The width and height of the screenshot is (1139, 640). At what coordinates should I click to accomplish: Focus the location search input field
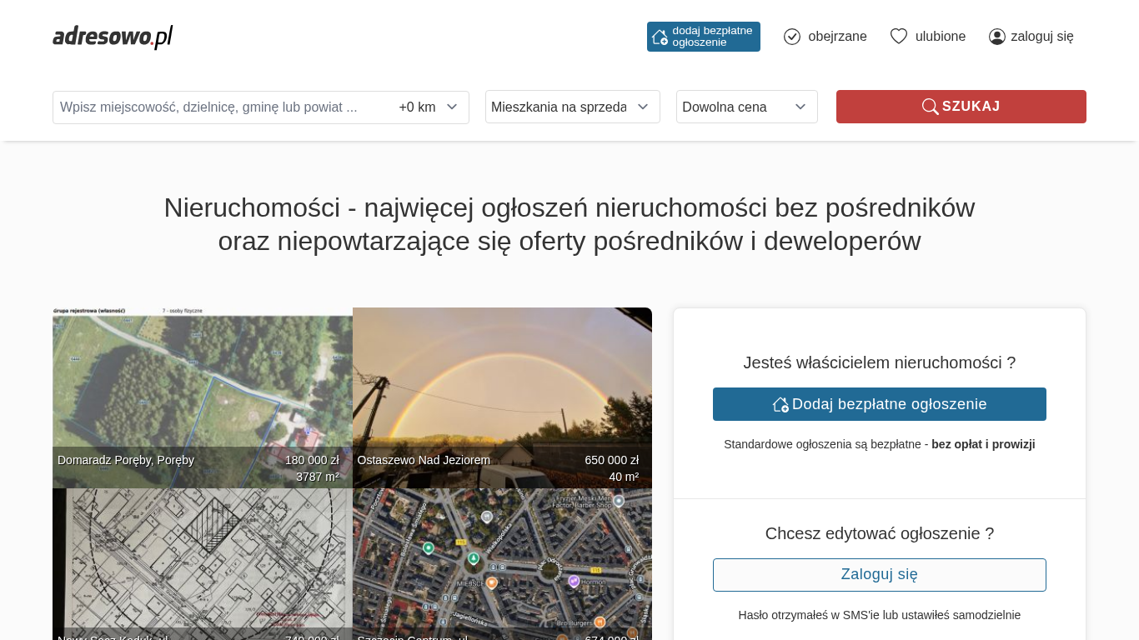click(221, 107)
